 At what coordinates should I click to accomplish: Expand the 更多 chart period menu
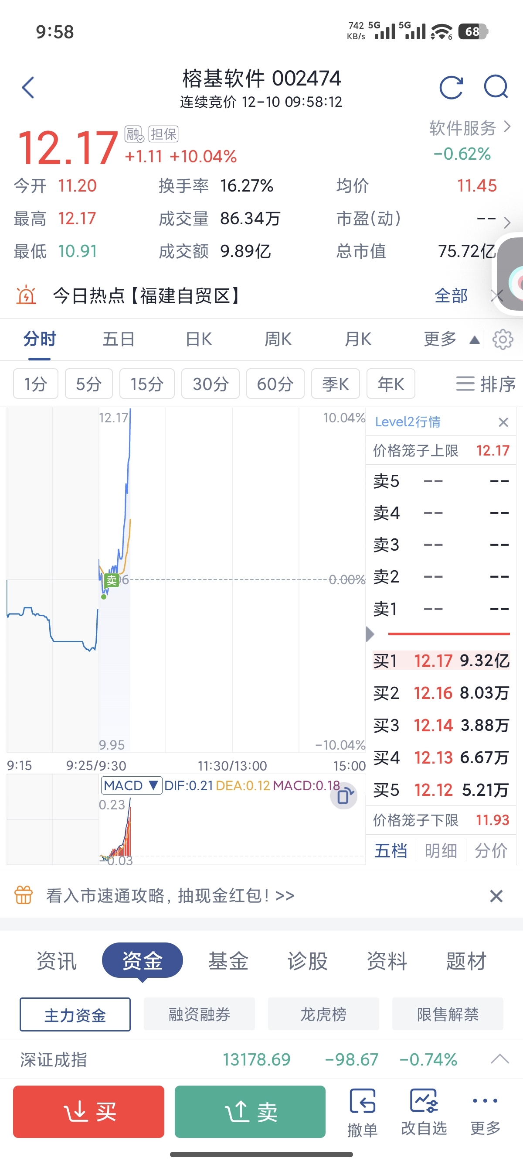click(x=450, y=339)
